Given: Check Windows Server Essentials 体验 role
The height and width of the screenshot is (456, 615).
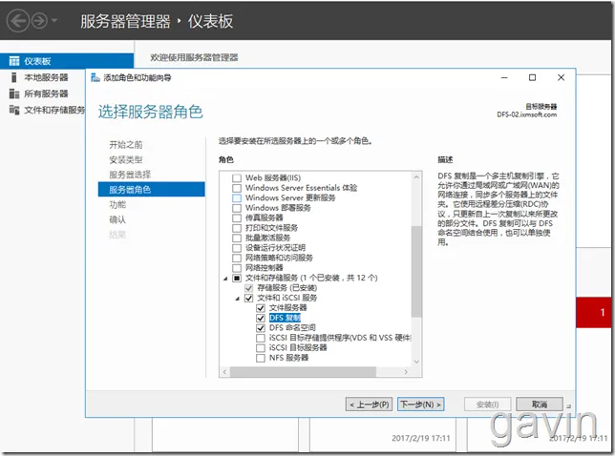Looking at the screenshot, I should coord(237,188).
